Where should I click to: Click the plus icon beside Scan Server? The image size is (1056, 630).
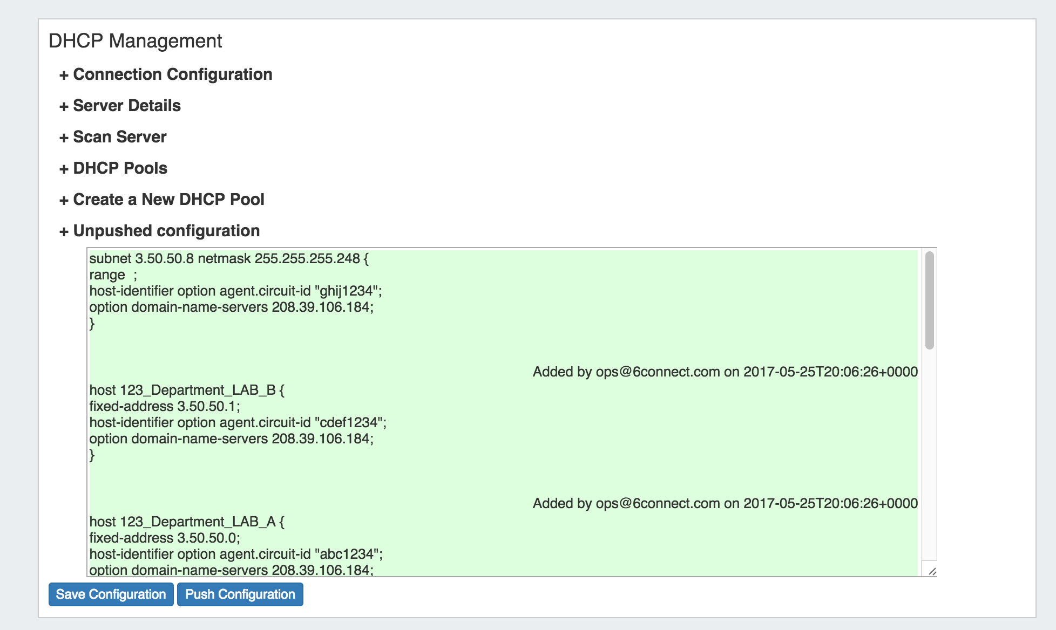click(x=64, y=138)
